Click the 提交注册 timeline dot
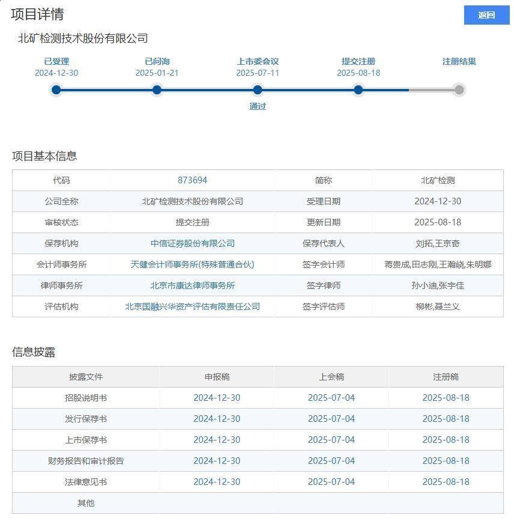The image size is (514, 521). pyautogui.click(x=358, y=90)
